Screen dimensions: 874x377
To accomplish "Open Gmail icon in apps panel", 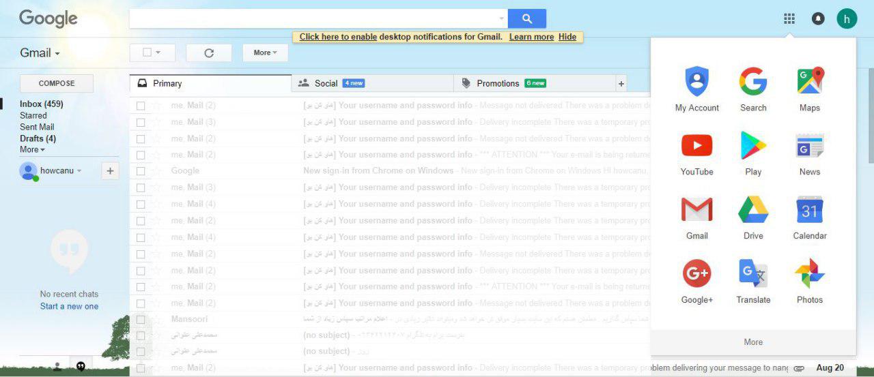I will point(696,217).
